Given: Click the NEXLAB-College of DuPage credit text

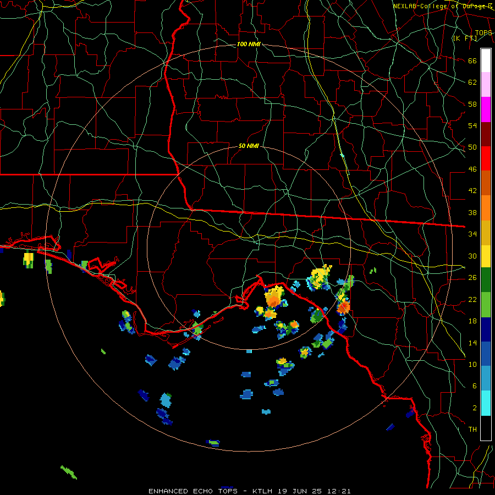Looking at the screenshot, I should (442, 6).
